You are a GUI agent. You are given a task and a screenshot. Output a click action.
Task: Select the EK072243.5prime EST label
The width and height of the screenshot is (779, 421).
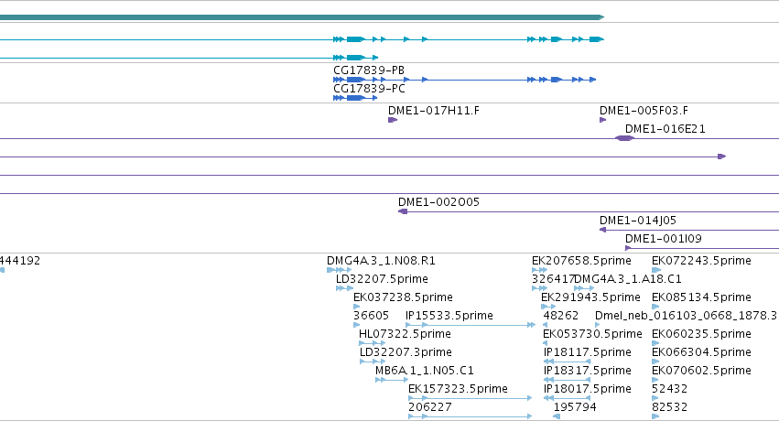coord(701,261)
